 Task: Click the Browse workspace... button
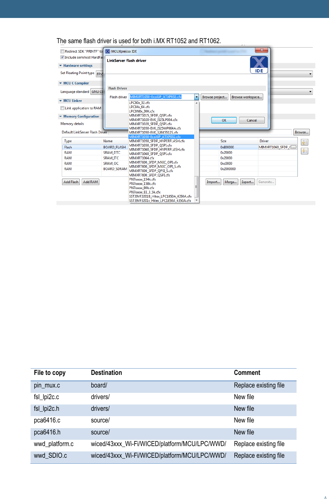click(246, 97)
